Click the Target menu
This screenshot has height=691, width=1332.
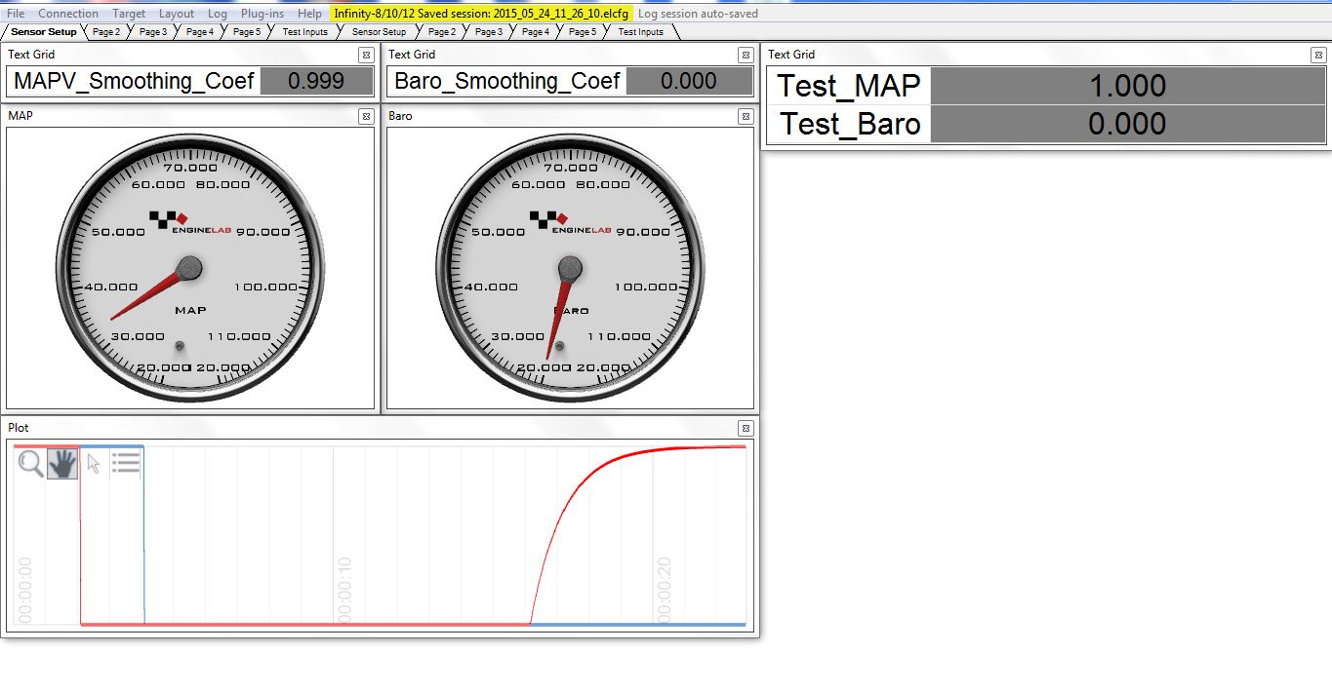pos(129,14)
